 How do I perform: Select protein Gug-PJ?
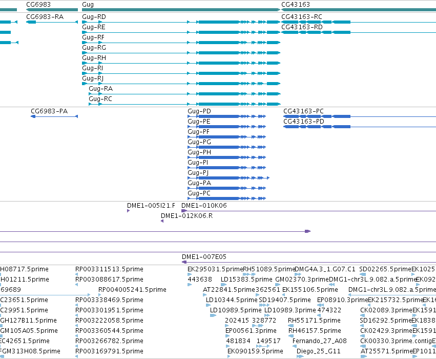(198, 173)
